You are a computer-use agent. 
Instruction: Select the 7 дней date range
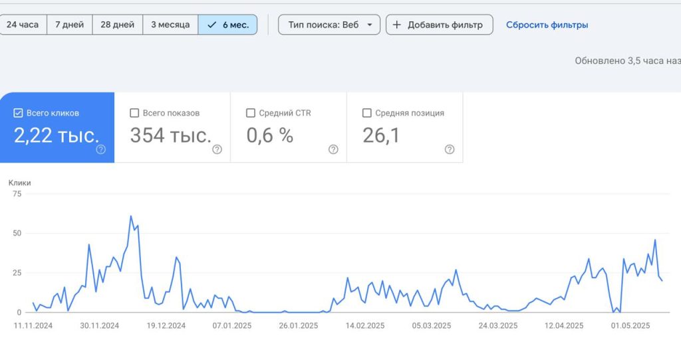[69, 25]
